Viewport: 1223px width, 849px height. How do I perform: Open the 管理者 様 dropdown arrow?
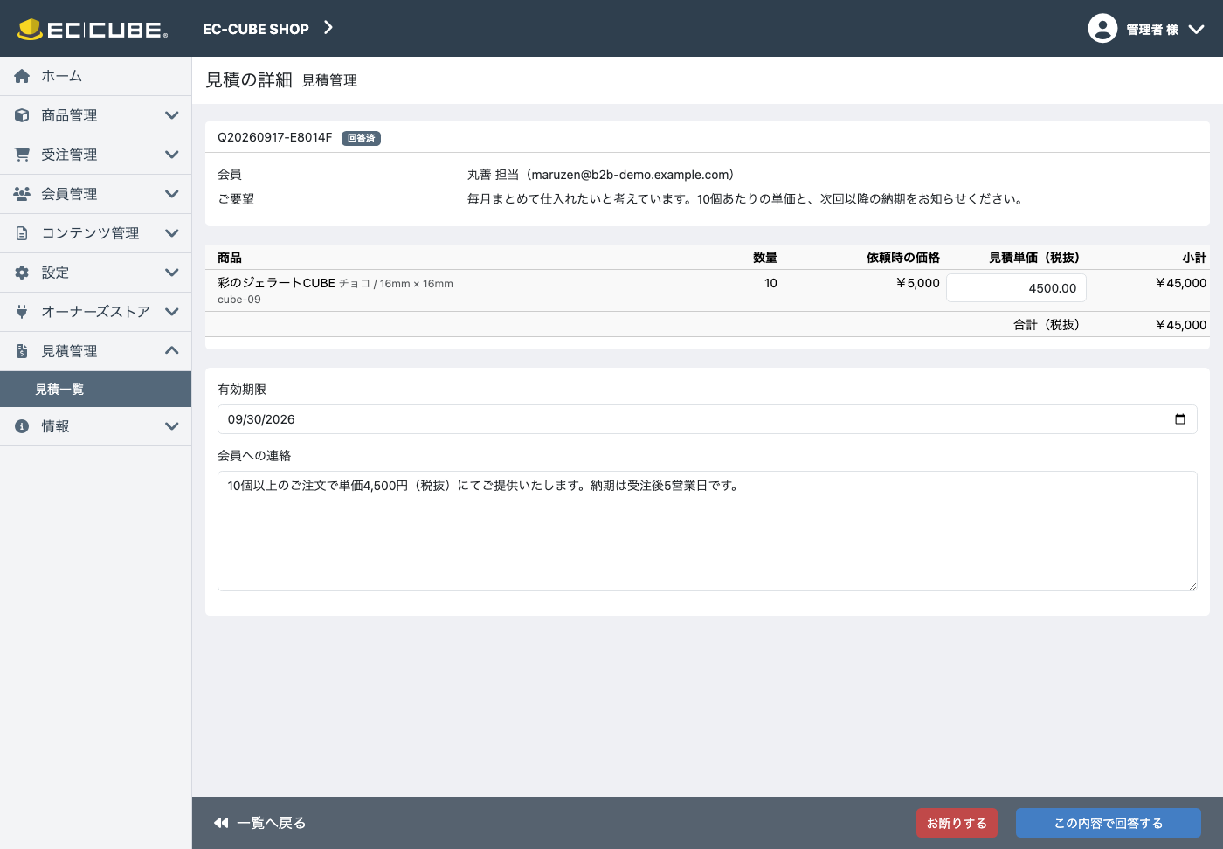click(1197, 30)
